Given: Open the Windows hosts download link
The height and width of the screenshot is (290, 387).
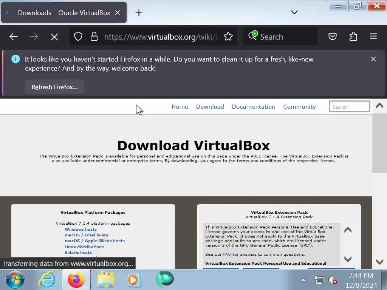Looking at the screenshot, I should click(x=81, y=229).
